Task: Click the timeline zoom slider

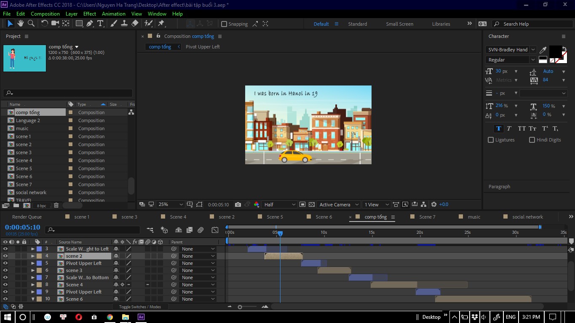Action: pos(240,307)
